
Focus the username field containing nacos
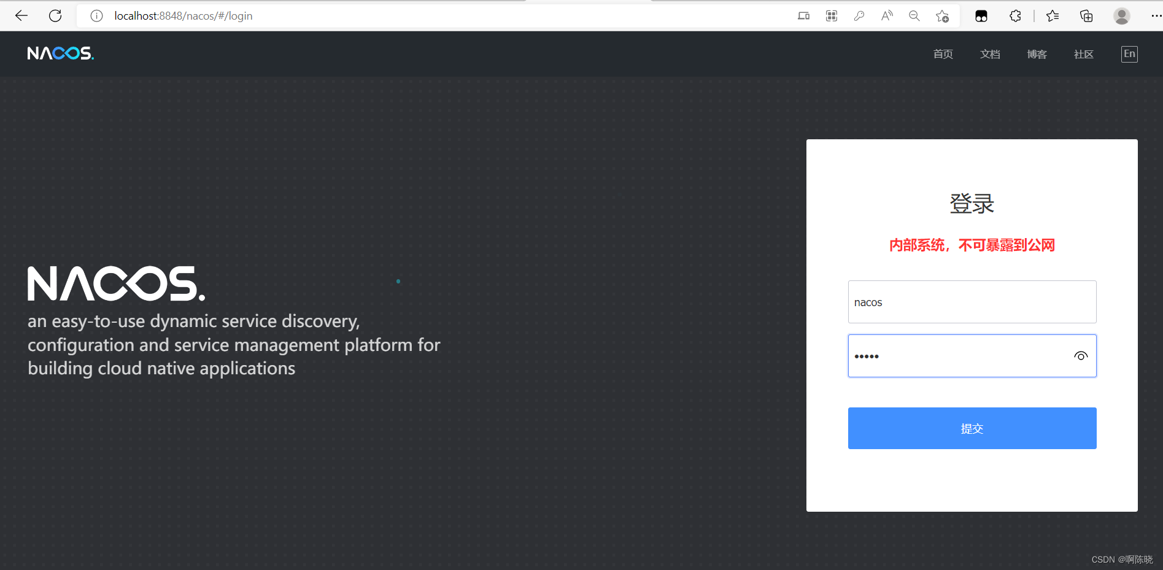[972, 302]
